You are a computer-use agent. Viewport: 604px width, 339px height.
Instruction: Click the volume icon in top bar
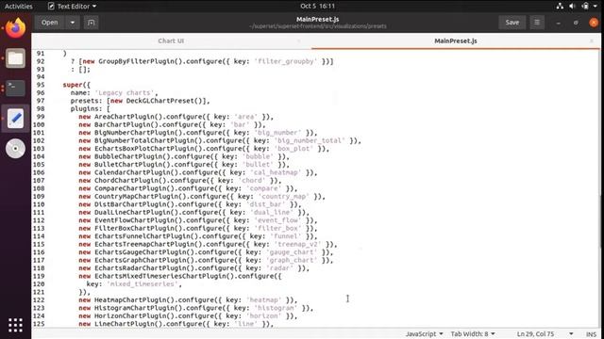(572, 6)
